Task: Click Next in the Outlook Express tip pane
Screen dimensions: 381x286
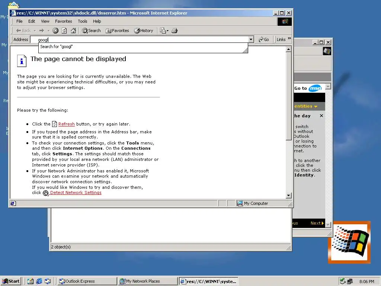Action: pyautogui.click(x=317, y=223)
